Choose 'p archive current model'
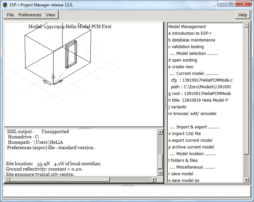 point(191,147)
